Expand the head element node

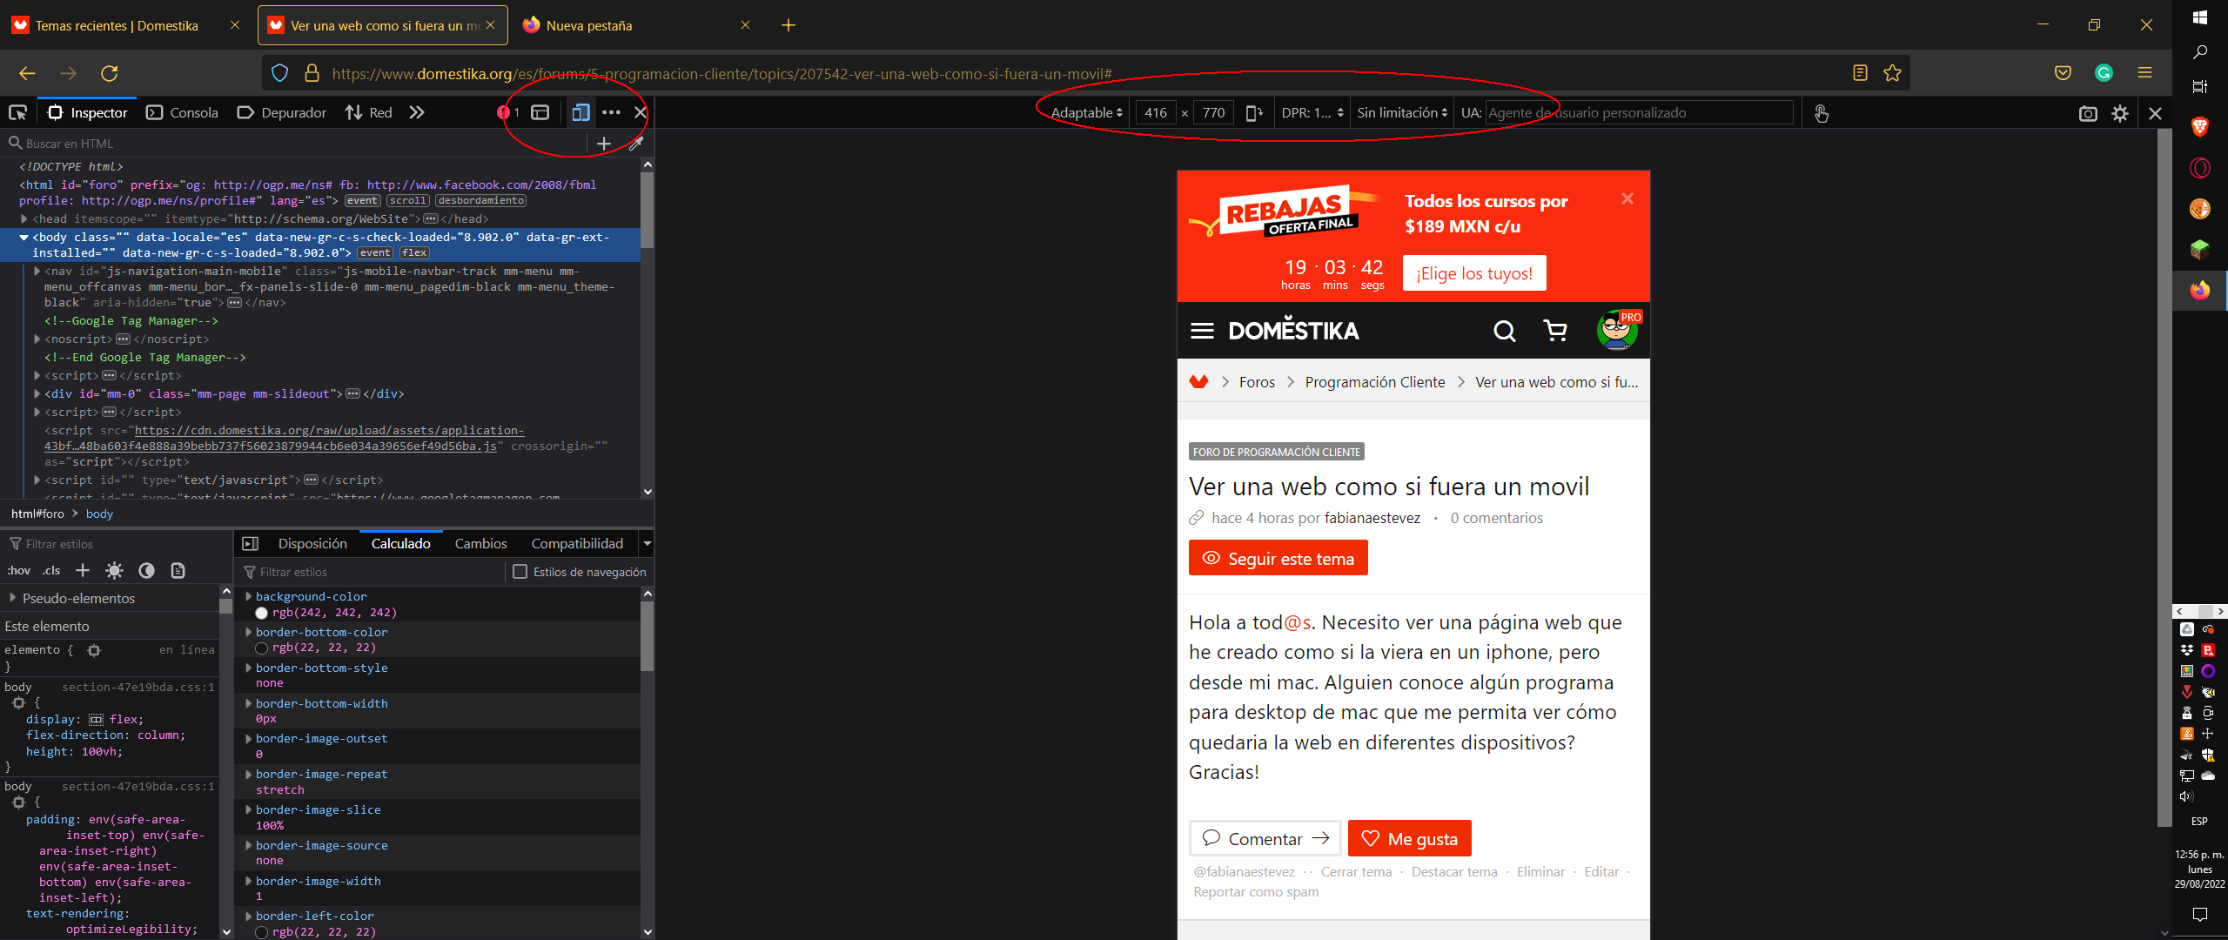24,219
